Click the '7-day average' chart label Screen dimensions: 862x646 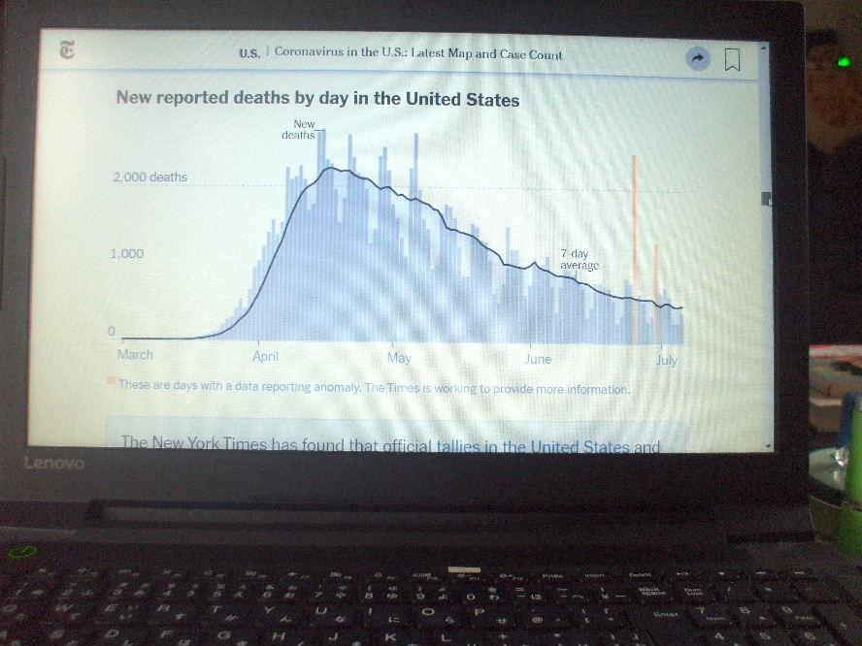pyautogui.click(x=579, y=260)
